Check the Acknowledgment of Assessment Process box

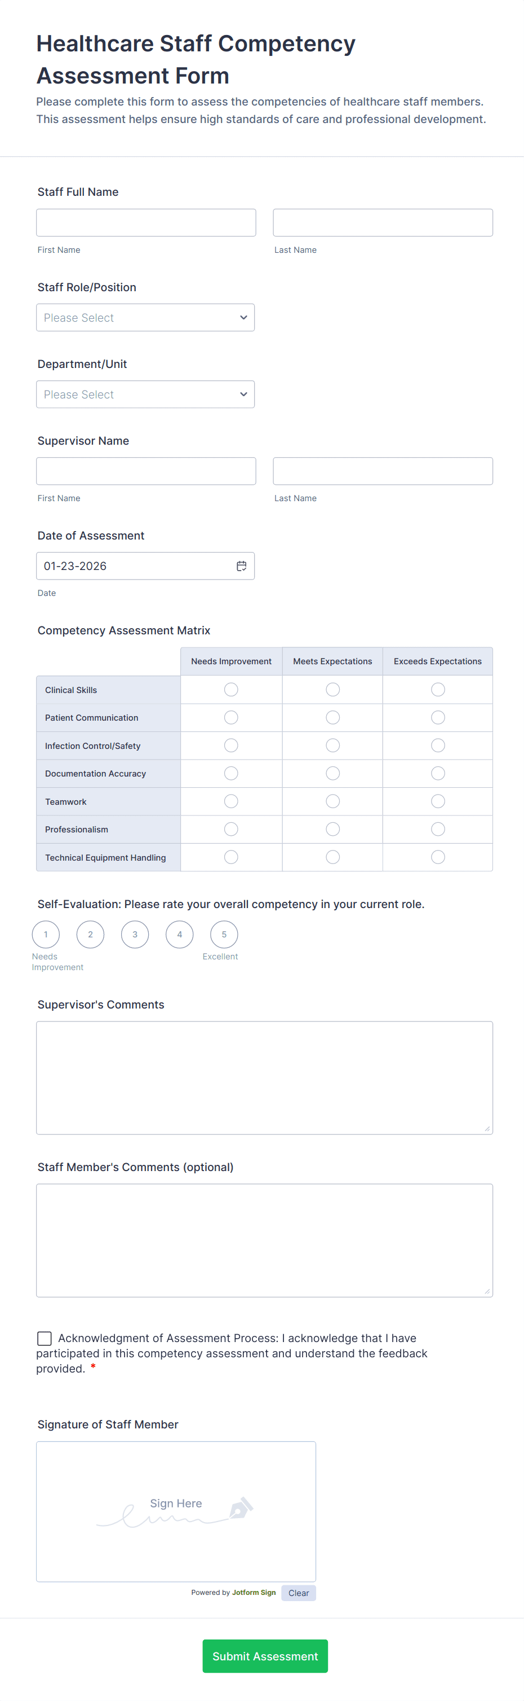pyautogui.click(x=45, y=1338)
